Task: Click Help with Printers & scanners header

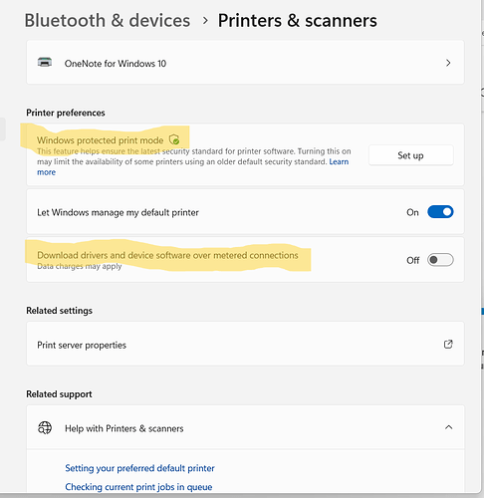Action: 245,427
